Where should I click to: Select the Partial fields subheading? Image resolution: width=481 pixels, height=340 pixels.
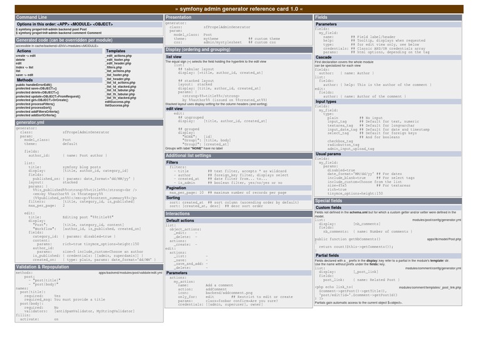328,255
